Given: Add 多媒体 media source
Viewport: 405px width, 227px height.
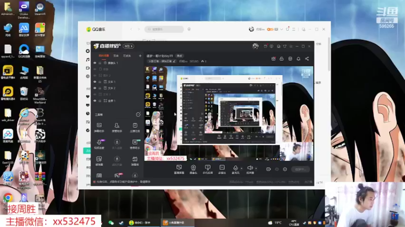Looking at the screenshot, I should point(222,169).
